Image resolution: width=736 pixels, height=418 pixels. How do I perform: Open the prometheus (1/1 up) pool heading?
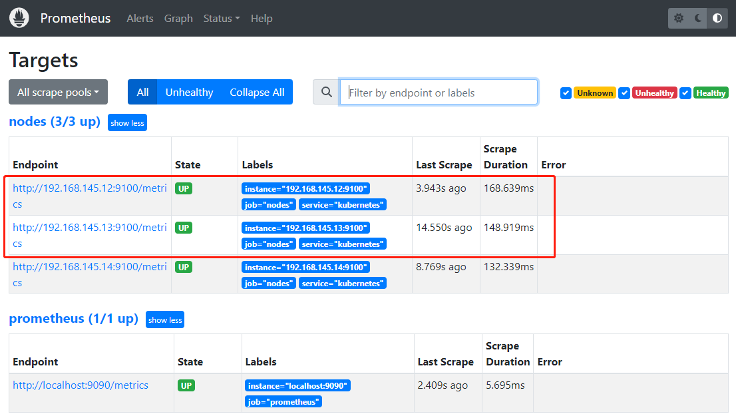coord(74,319)
